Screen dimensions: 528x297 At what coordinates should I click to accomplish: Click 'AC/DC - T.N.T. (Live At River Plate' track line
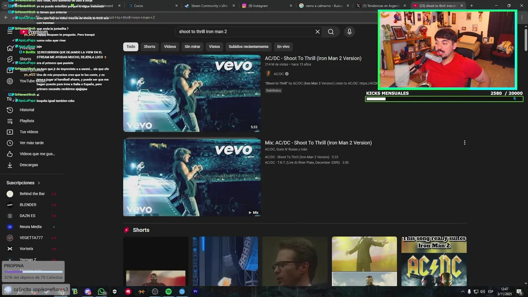[x=306, y=163]
